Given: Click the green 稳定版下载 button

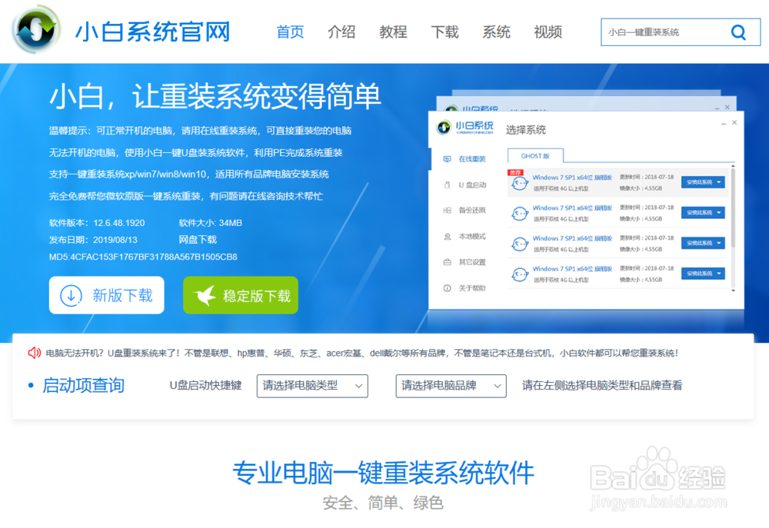Looking at the screenshot, I should point(240,295).
